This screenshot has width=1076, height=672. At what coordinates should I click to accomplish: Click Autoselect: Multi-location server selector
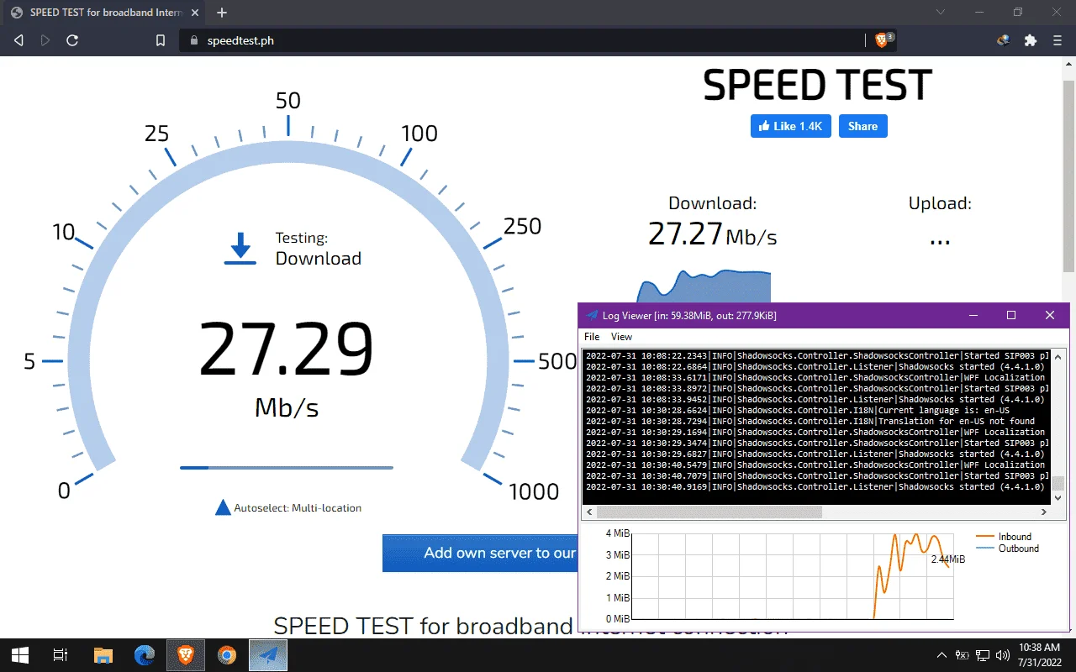click(x=288, y=507)
